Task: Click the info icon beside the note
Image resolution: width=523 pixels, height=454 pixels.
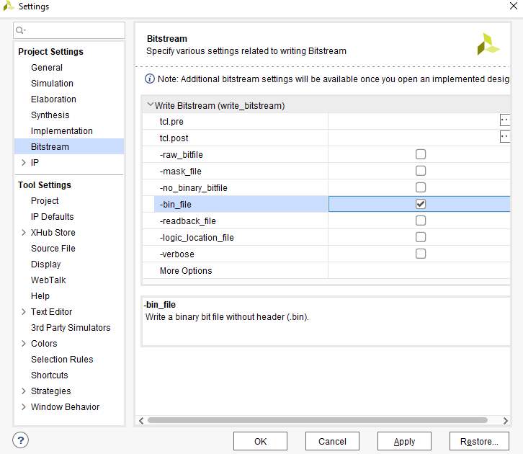Action: coord(150,79)
